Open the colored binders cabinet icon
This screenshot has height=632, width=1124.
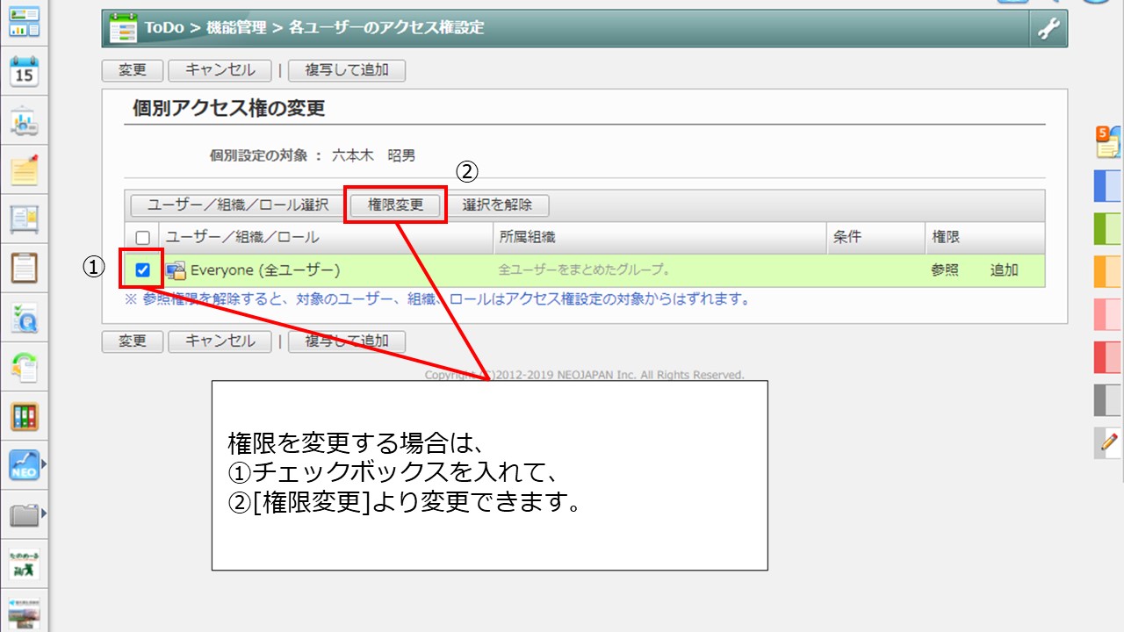point(25,415)
